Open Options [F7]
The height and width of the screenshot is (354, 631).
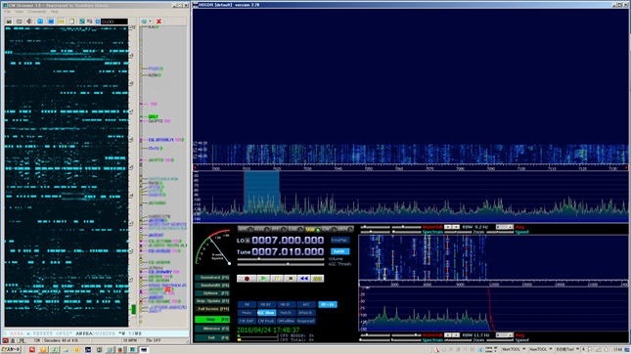tap(212, 293)
